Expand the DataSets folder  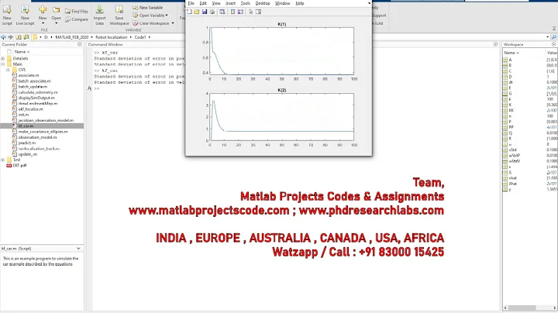coord(3,59)
